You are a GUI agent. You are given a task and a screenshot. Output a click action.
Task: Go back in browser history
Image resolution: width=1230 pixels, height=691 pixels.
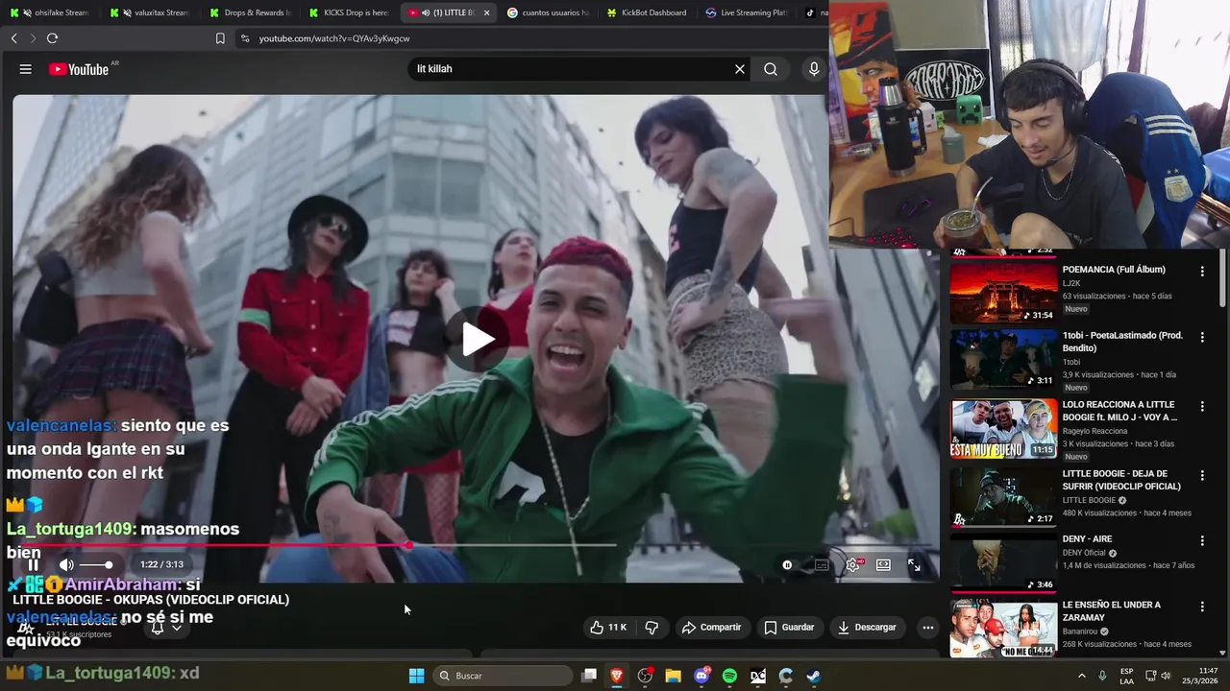click(x=13, y=38)
